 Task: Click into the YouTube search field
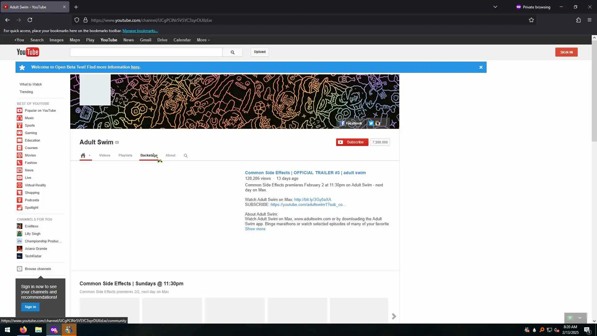[x=146, y=52]
